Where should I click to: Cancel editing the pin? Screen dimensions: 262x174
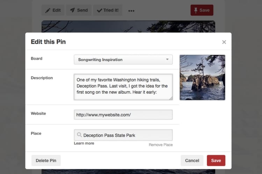[x=192, y=160]
